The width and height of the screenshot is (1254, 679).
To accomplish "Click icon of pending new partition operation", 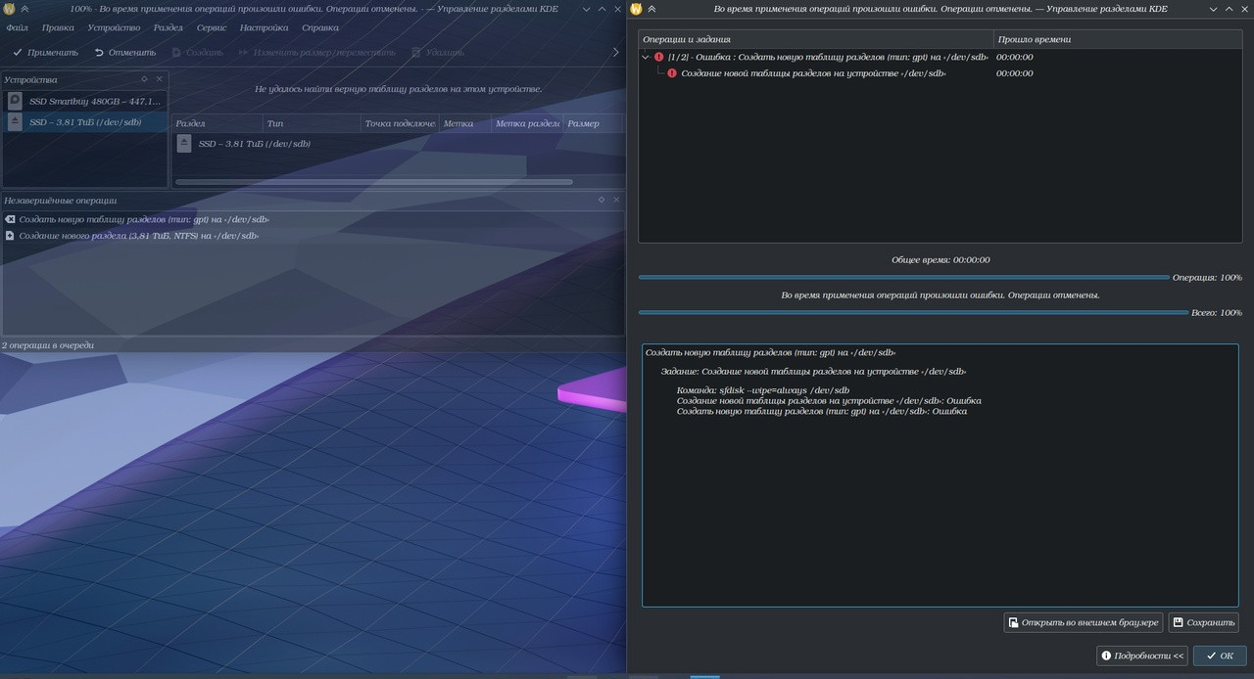I will tap(10, 236).
